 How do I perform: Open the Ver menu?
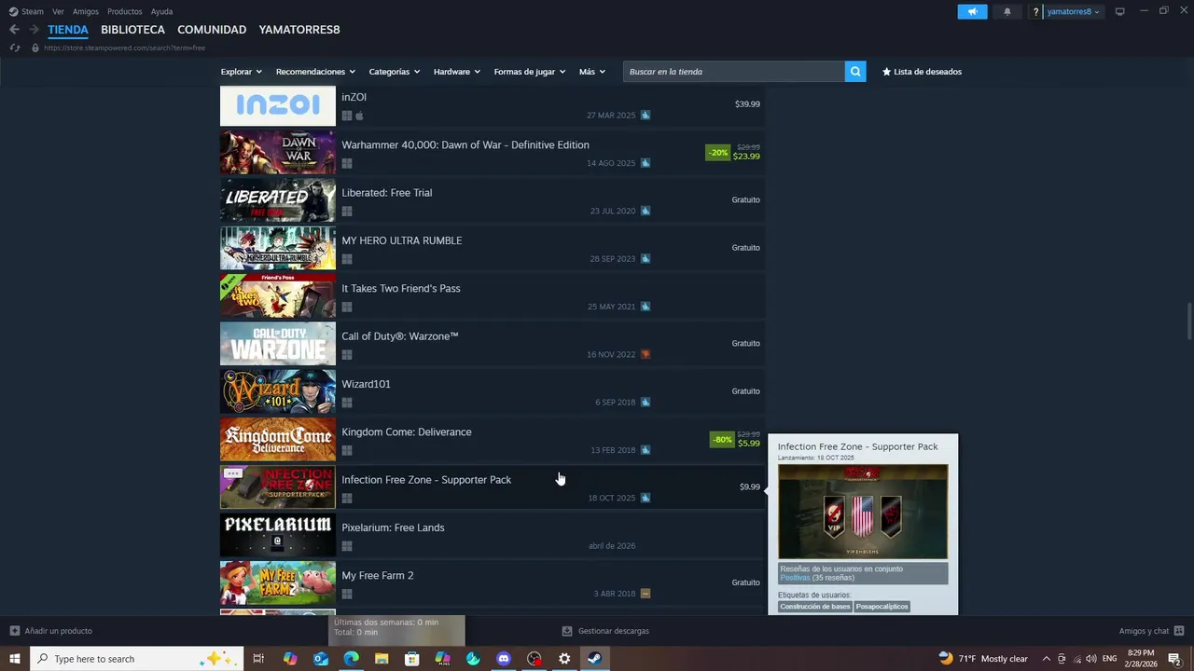(x=58, y=12)
